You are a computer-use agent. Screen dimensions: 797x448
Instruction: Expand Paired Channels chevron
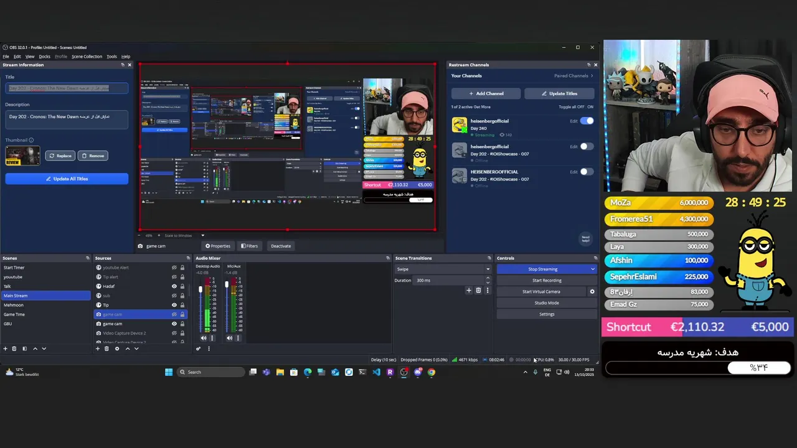592,76
